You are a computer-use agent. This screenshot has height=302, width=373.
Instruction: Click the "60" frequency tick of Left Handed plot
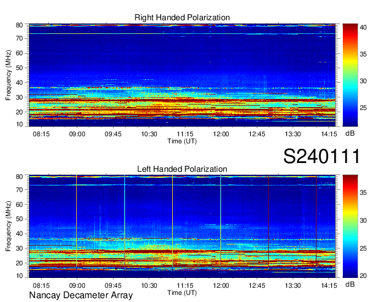tap(19, 205)
